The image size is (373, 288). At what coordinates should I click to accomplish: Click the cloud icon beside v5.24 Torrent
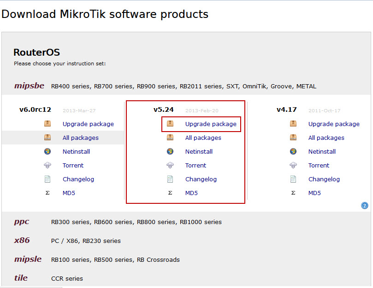coord(170,165)
